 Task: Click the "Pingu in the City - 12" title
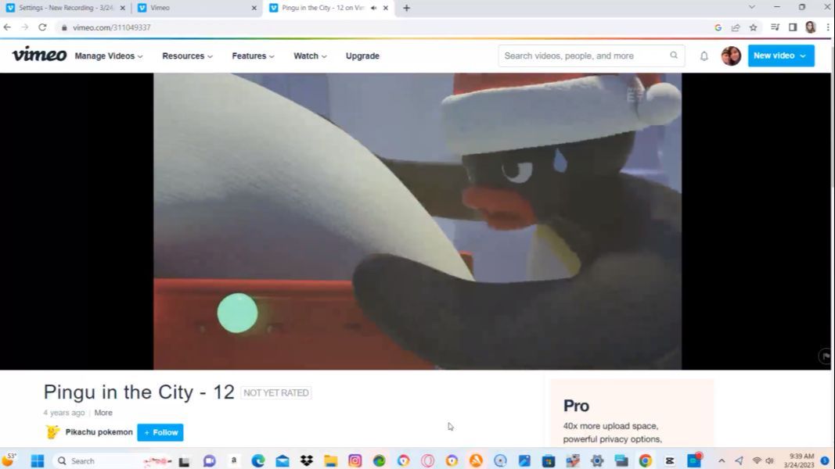pos(139,392)
